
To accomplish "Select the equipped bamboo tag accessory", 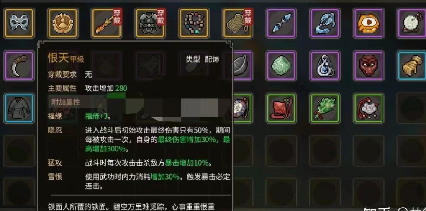I will click(x=237, y=23).
